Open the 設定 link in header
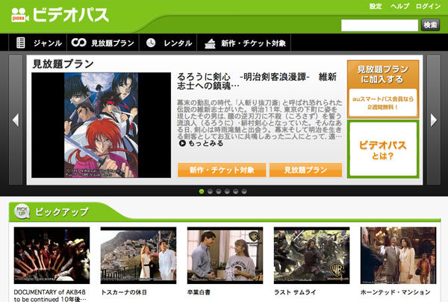This screenshot has height=302, width=448. 376,6
